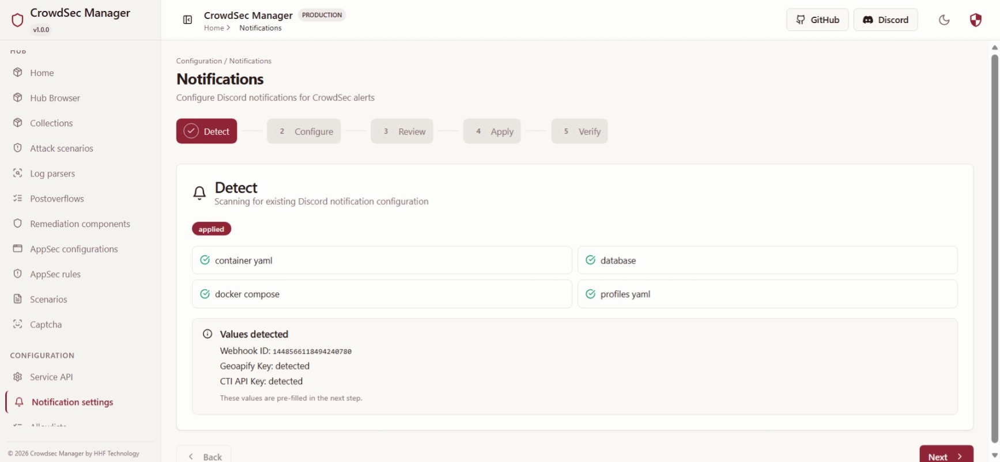Click the AppSec configurations window icon
1000x462 pixels.
point(18,249)
